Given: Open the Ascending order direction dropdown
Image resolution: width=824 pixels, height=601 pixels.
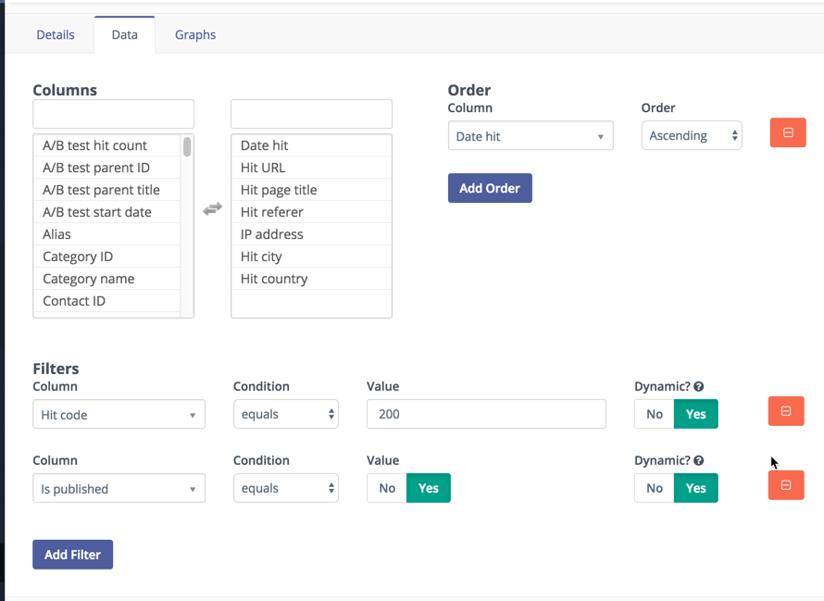Looking at the screenshot, I should (x=692, y=135).
